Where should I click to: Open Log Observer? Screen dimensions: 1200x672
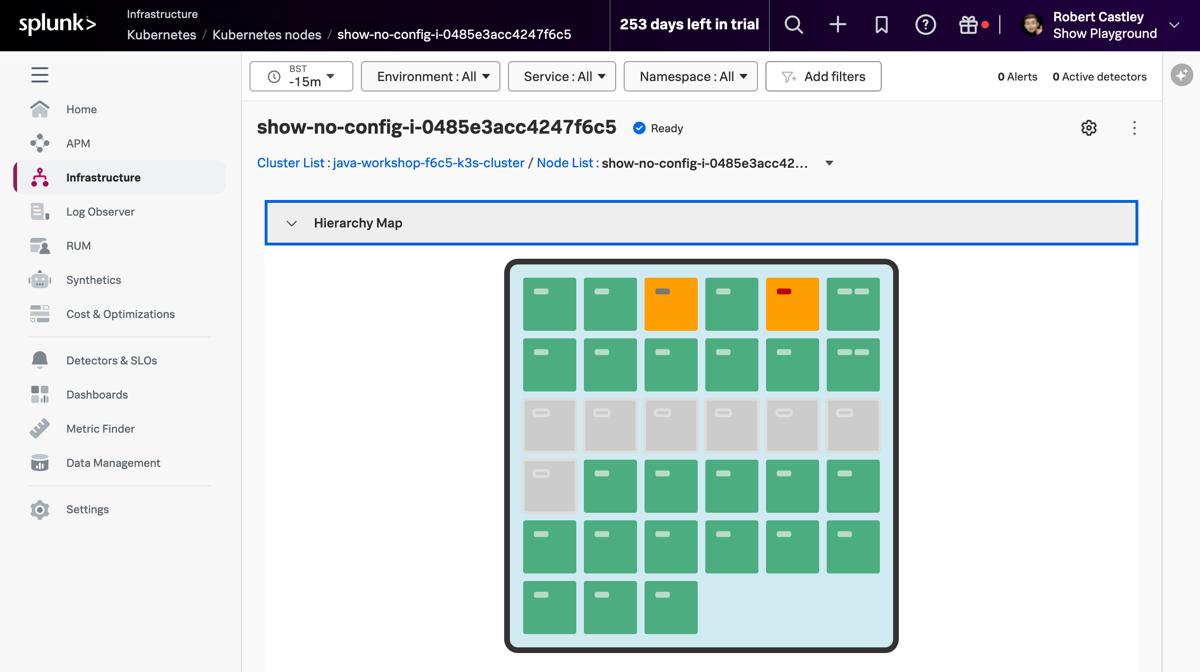pyautogui.click(x=120, y=212)
